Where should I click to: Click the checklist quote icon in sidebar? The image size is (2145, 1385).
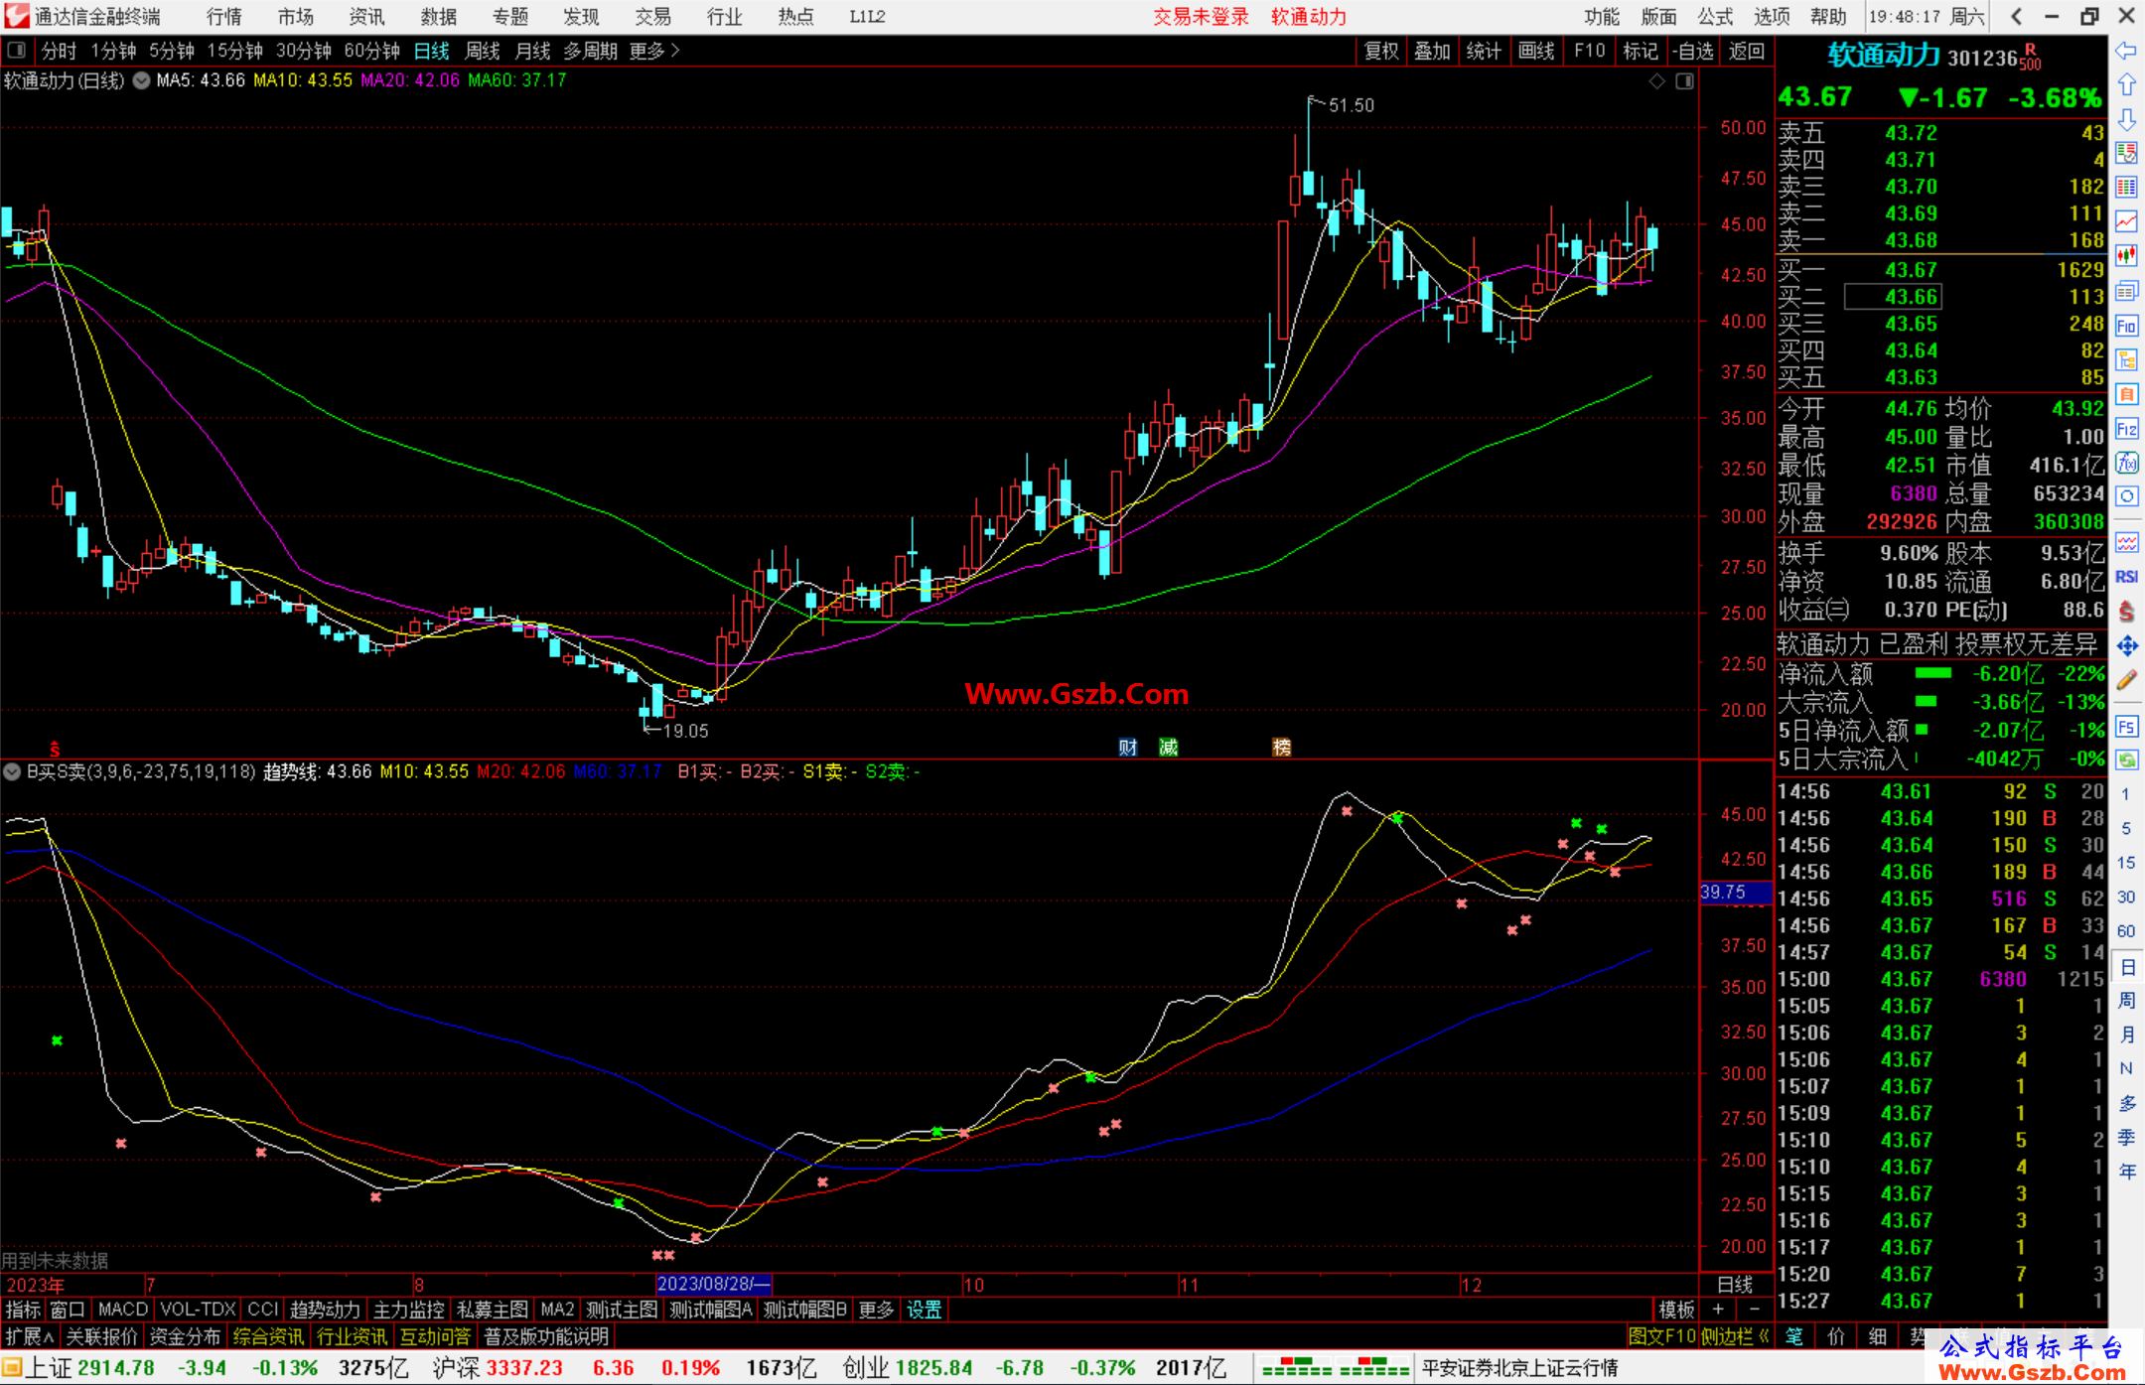pyautogui.click(x=2126, y=153)
